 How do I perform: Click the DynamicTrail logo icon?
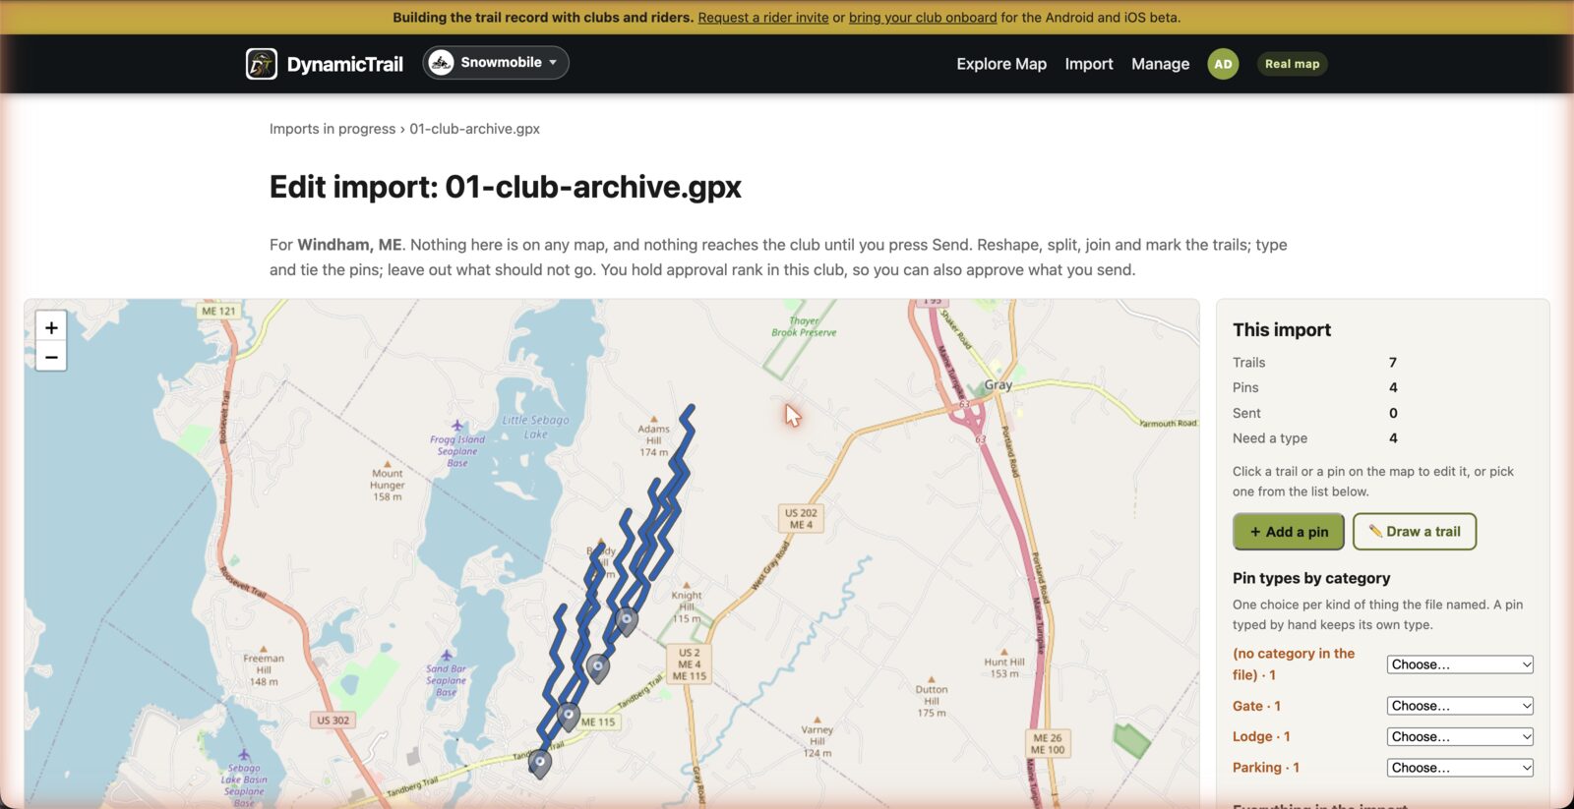point(261,64)
